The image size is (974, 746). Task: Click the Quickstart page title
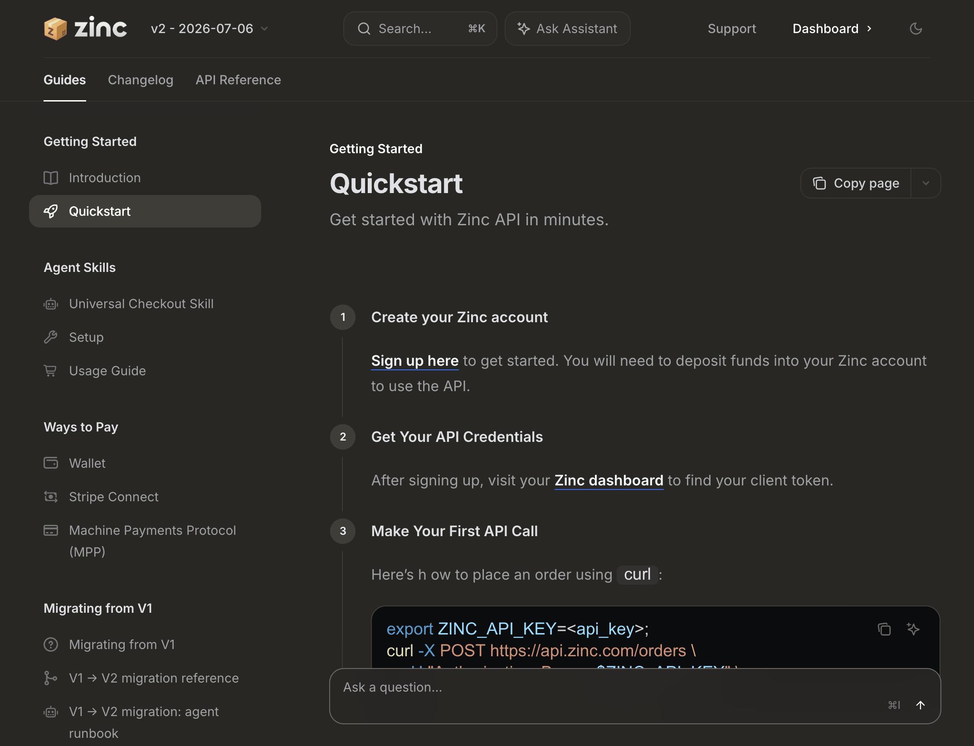pos(396,184)
